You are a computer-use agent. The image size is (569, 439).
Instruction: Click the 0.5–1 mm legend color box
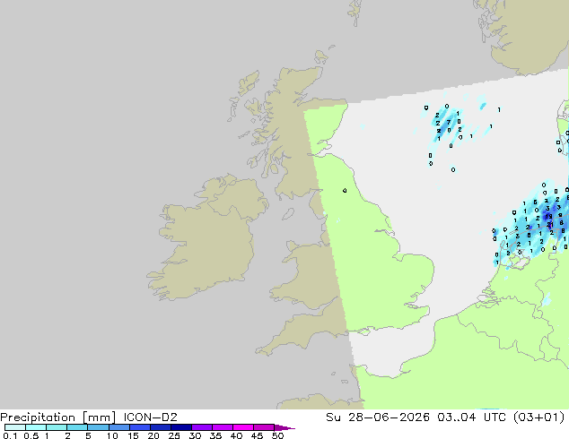click(x=36, y=427)
